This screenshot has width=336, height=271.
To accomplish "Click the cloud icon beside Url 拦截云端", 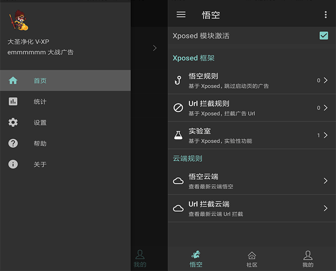I will pyautogui.click(x=178, y=208).
